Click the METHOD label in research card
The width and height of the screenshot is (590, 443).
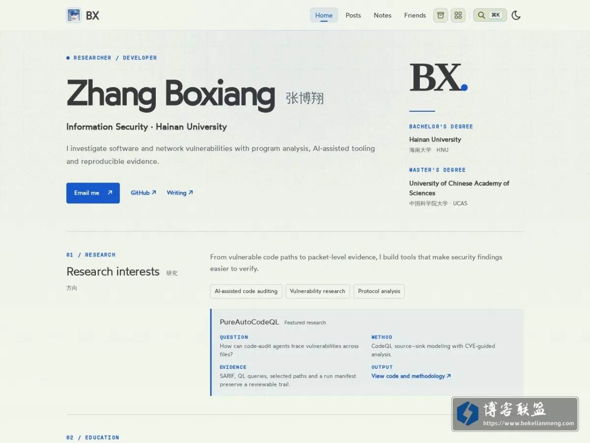(x=382, y=337)
